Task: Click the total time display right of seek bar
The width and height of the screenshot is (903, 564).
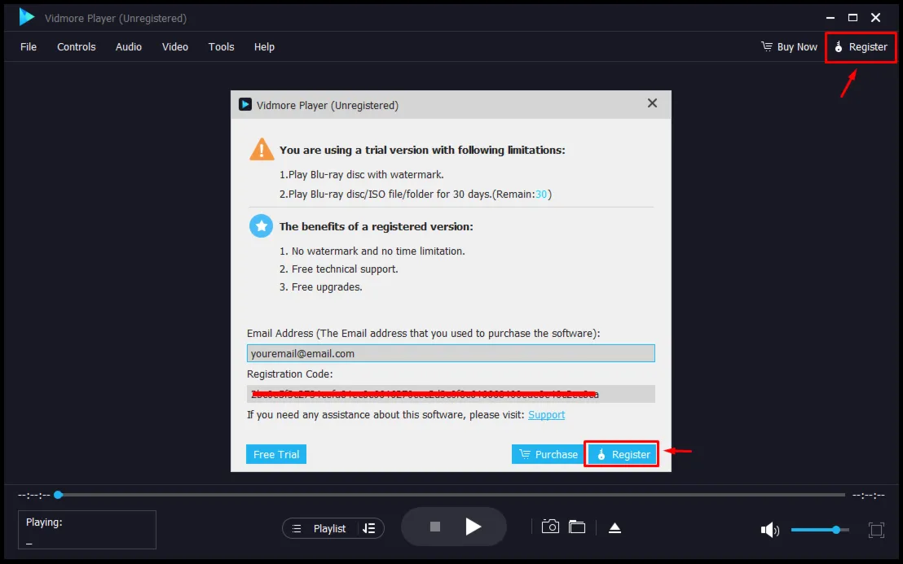Action: click(869, 495)
